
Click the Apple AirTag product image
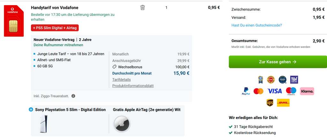point(122,124)
